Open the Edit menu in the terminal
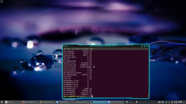Screen dimensions: 186x104 coord(69,49)
